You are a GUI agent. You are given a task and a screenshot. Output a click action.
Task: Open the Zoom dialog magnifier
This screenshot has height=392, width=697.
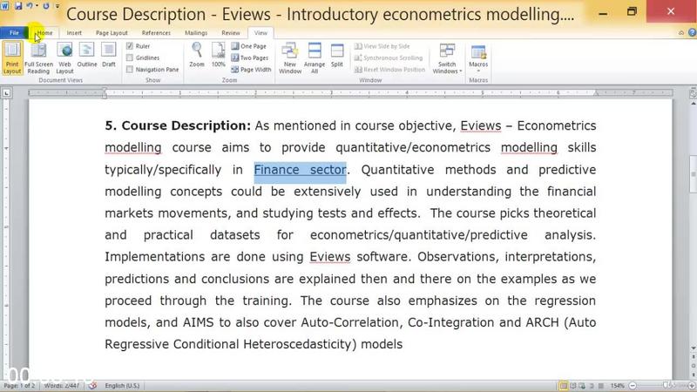(x=197, y=55)
